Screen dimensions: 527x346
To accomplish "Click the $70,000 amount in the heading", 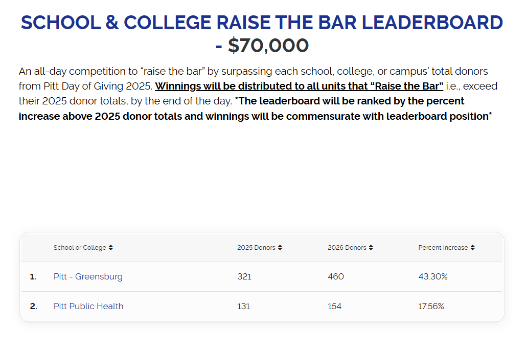I will point(268,46).
